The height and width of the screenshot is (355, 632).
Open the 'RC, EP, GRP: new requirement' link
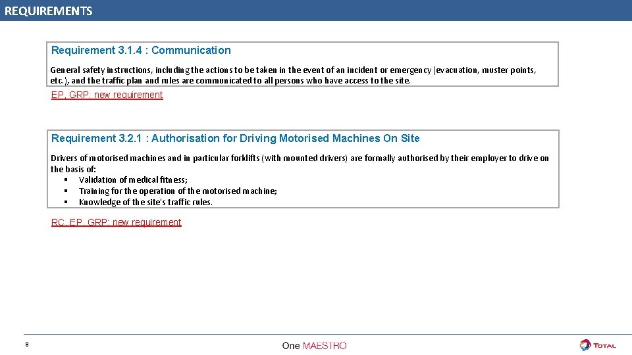tap(116, 222)
